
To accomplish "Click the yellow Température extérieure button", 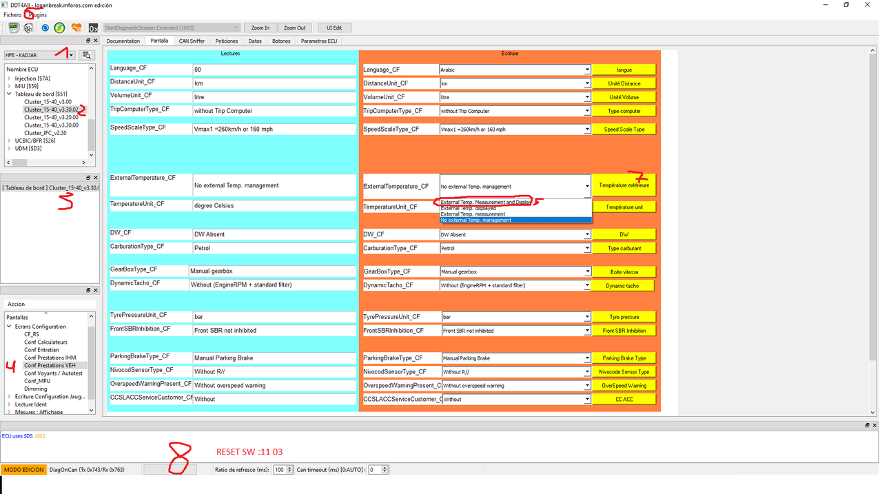I will click(624, 185).
